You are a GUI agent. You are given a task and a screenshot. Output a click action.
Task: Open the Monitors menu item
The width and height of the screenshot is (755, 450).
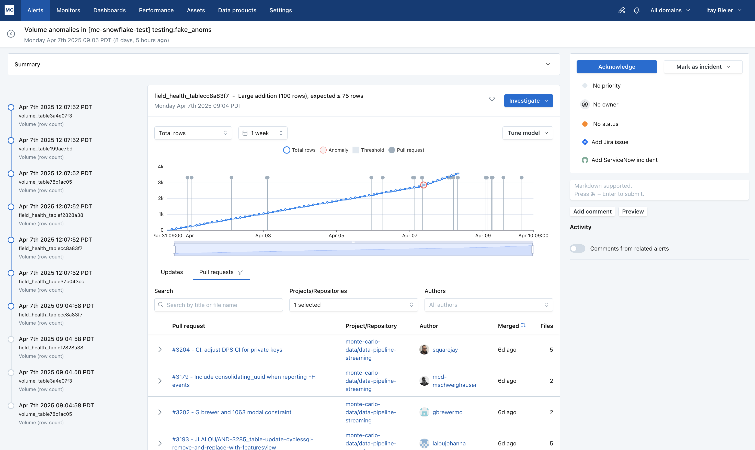tap(68, 10)
